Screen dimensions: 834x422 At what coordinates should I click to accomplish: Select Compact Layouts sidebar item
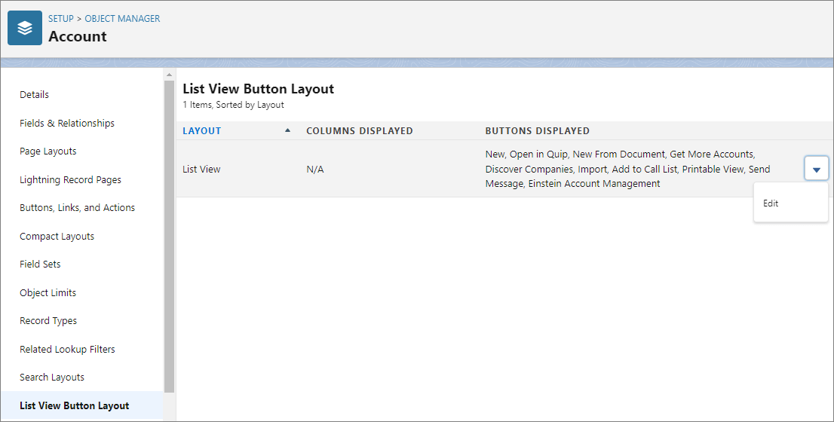pos(57,237)
